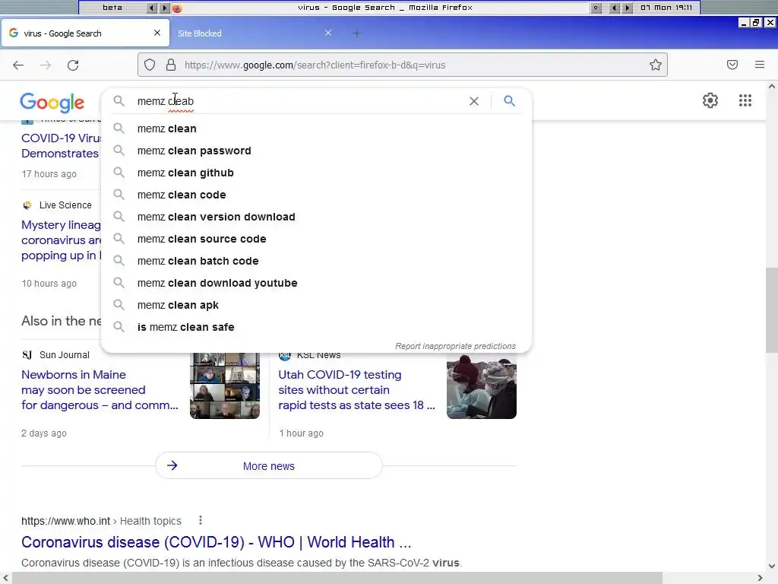Close the Site Blocked tab

coord(328,33)
